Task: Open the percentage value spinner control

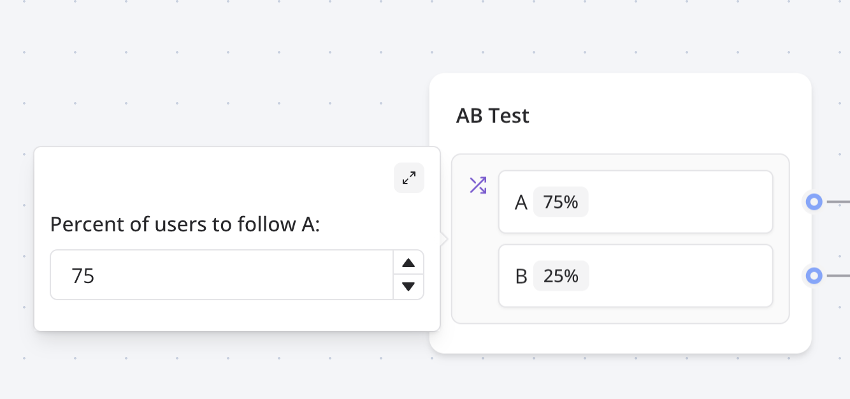Action: click(408, 274)
